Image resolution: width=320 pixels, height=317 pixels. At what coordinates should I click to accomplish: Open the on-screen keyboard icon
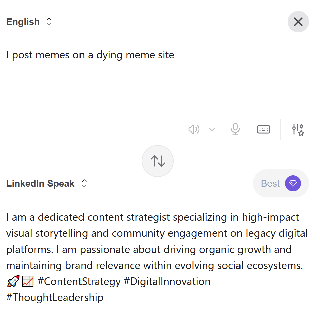coord(263,129)
